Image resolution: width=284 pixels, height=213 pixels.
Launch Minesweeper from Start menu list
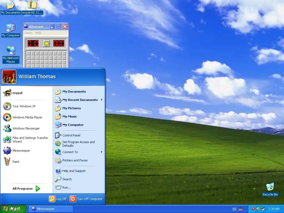coord(26,151)
